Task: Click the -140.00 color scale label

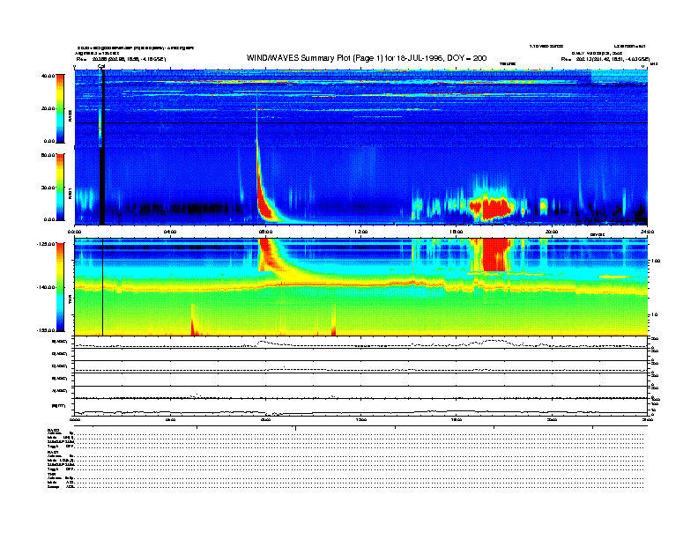Action: (46, 287)
